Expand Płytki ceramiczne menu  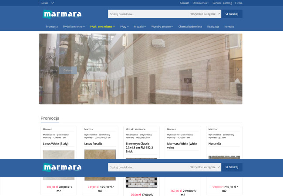[102, 27]
